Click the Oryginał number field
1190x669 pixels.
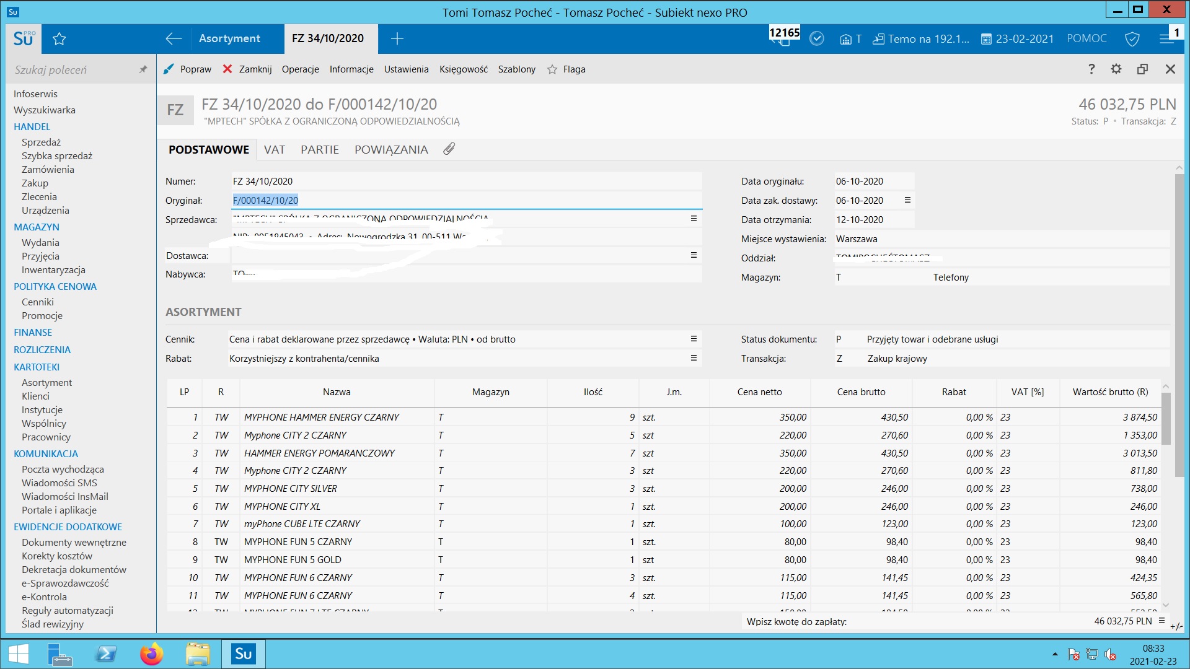pos(466,200)
